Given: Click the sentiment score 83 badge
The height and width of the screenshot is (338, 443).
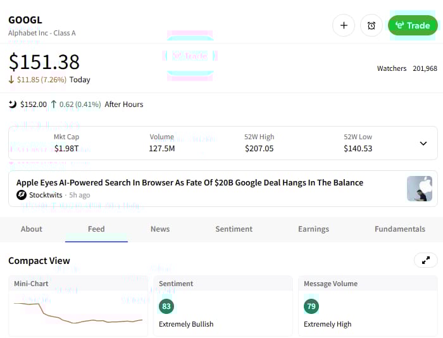Looking at the screenshot, I should [x=166, y=306].
